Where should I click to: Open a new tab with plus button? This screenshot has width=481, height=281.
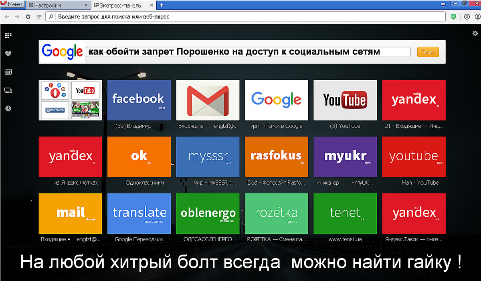162,5
